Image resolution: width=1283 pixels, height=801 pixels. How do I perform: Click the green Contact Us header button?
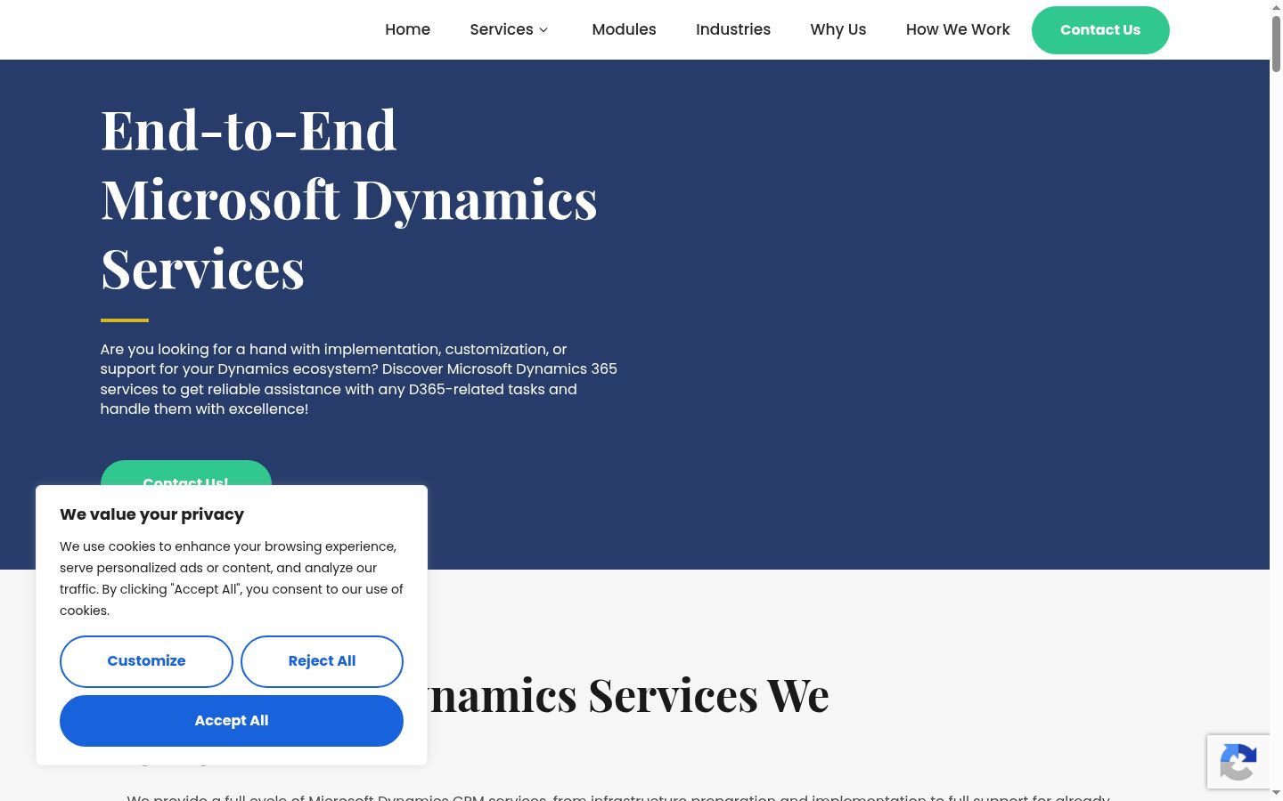click(1100, 30)
